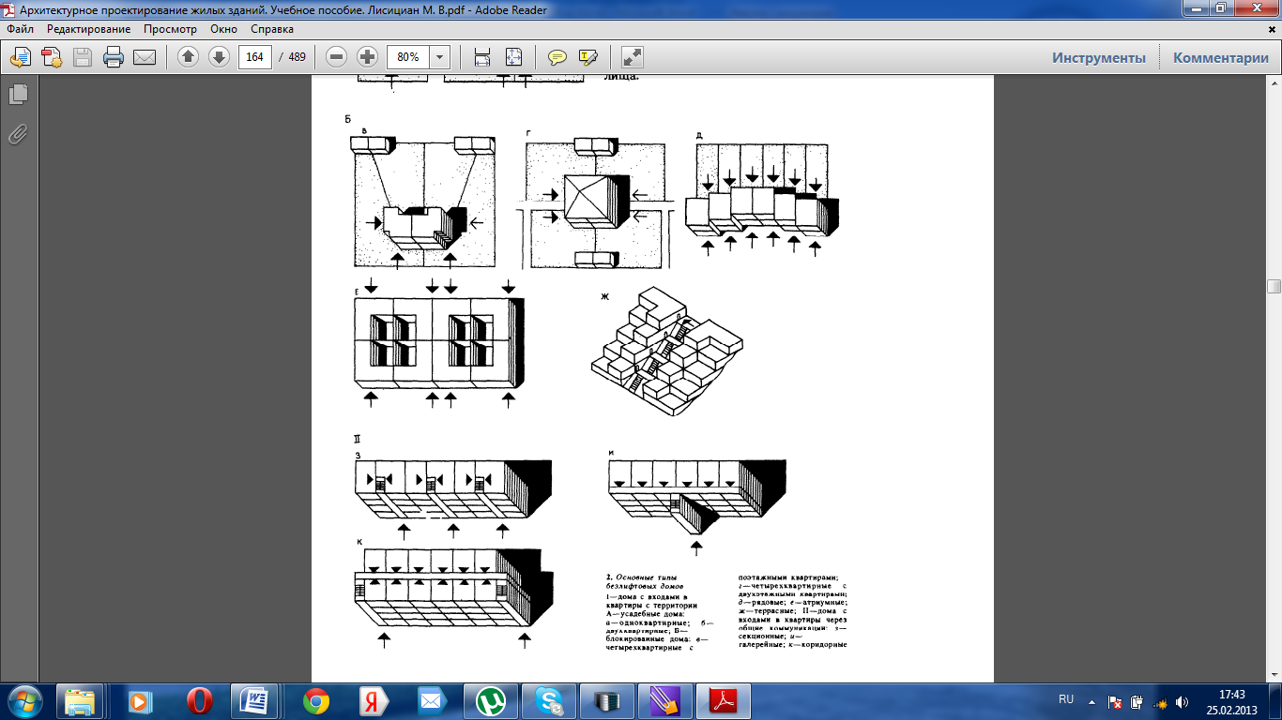The width and height of the screenshot is (1282, 720).
Task: Zoom out with the minus button
Action: [337, 57]
